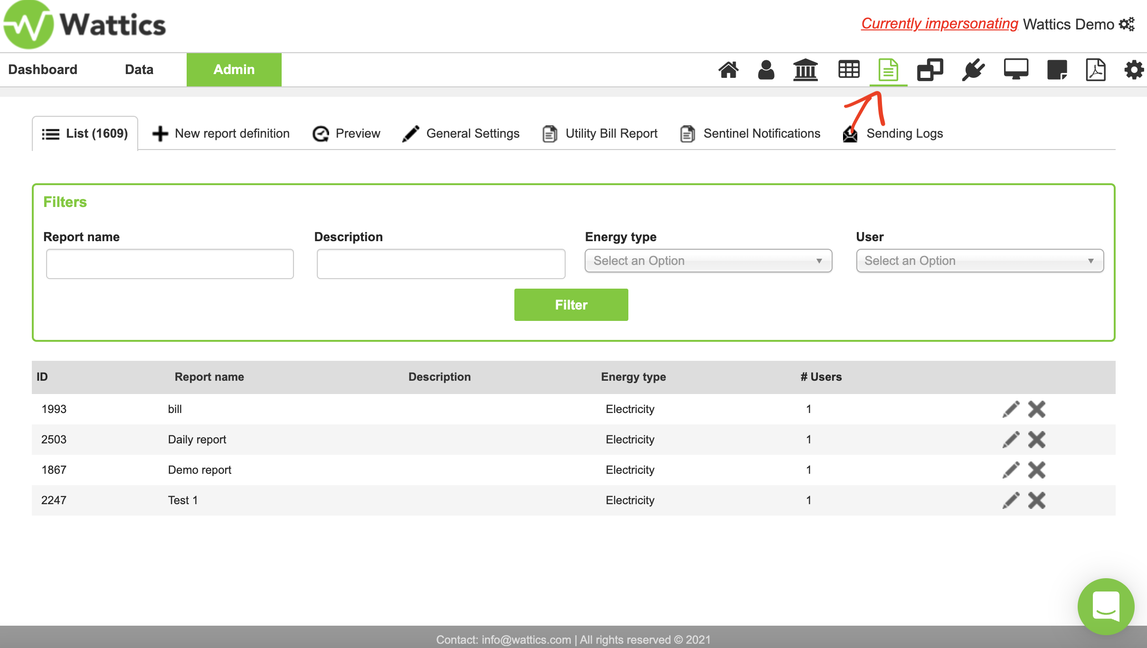Click the plug connector icon

tap(973, 70)
